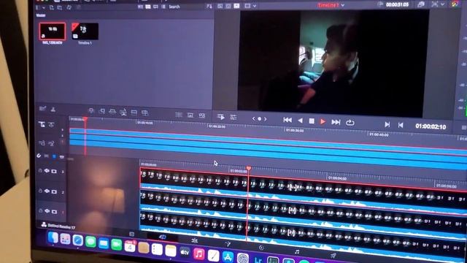The height and width of the screenshot is (263, 467).
Task: Disable video visibility of track 3
Action: [x=54, y=172]
